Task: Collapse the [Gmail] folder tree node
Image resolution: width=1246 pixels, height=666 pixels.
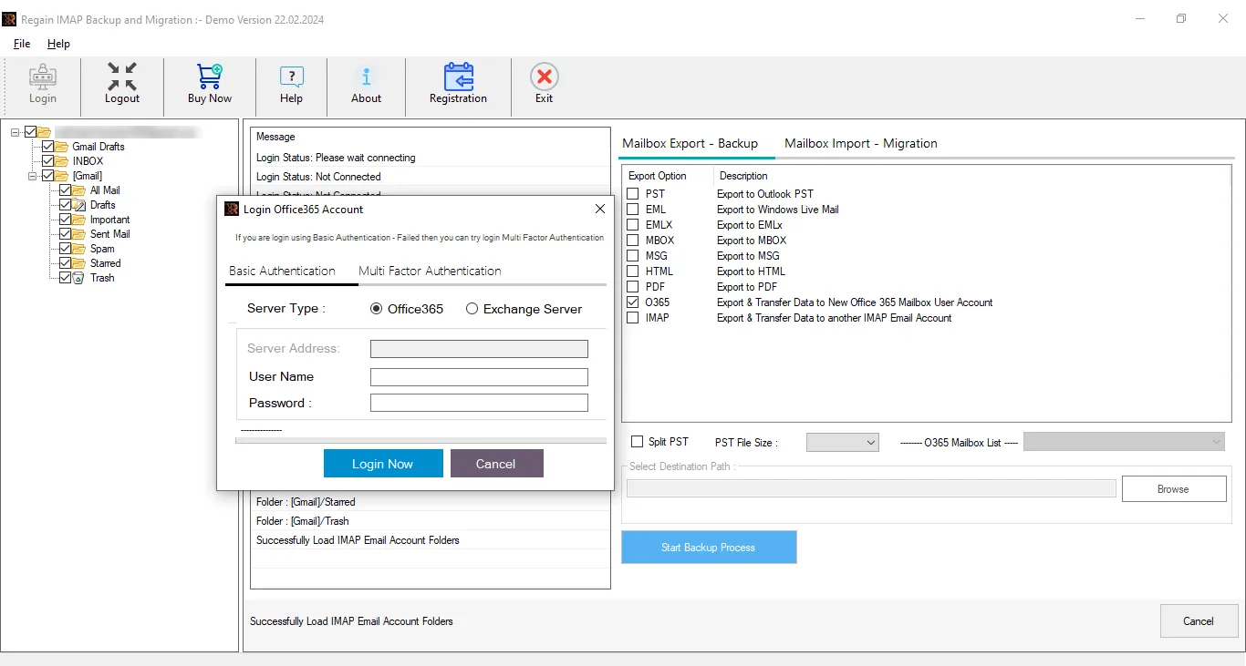Action: point(32,175)
